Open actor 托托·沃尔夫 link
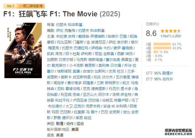The width and height of the screenshot is (195, 138). (x=103, y=77)
